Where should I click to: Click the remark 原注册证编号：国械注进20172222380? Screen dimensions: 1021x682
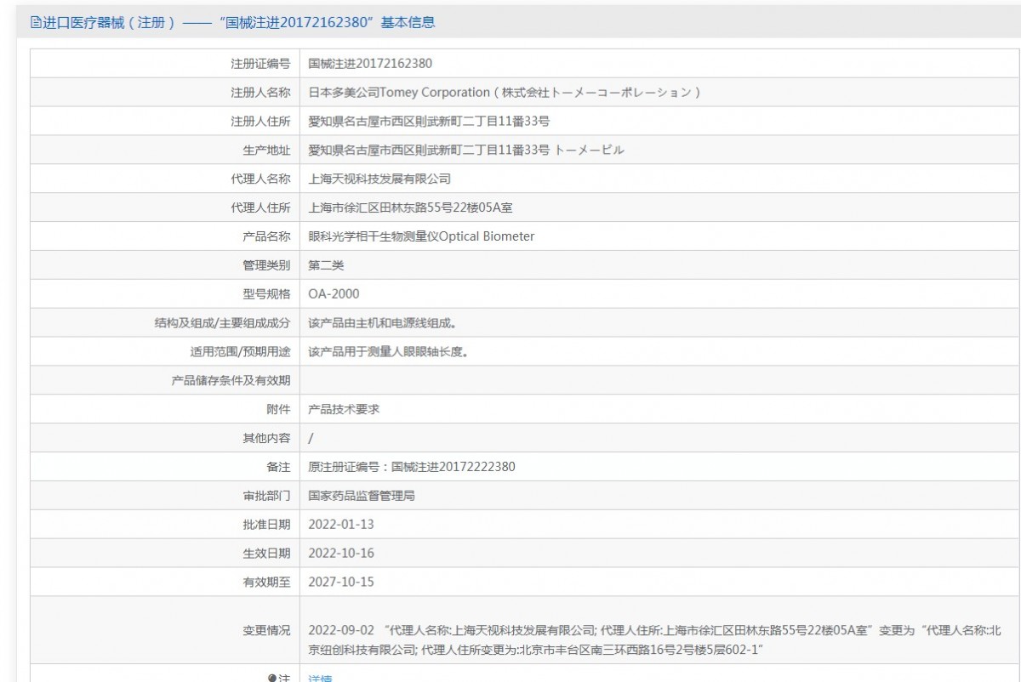click(412, 467)
